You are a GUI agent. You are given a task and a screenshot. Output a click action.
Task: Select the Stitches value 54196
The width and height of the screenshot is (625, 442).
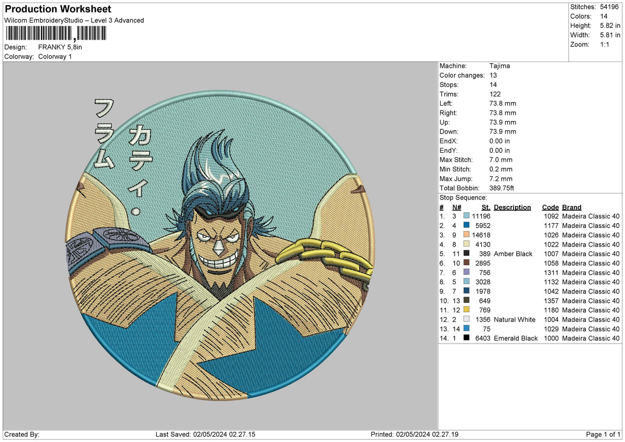coord(609,7)
